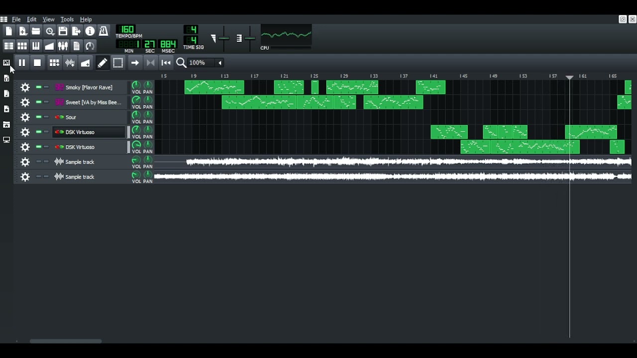Select the highlighted DSK Virtuoso track
This screenshot has width=637, height=358.
coord(90,132)
